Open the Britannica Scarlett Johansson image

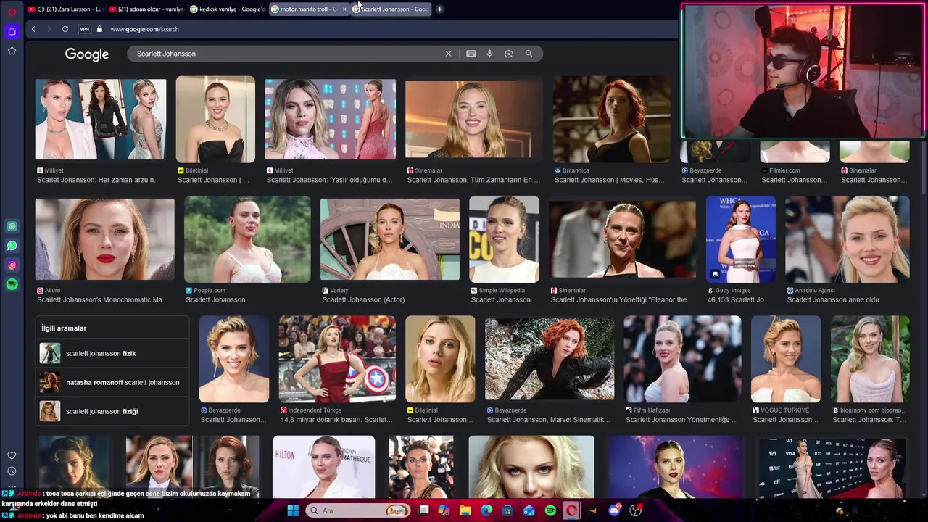611,120
